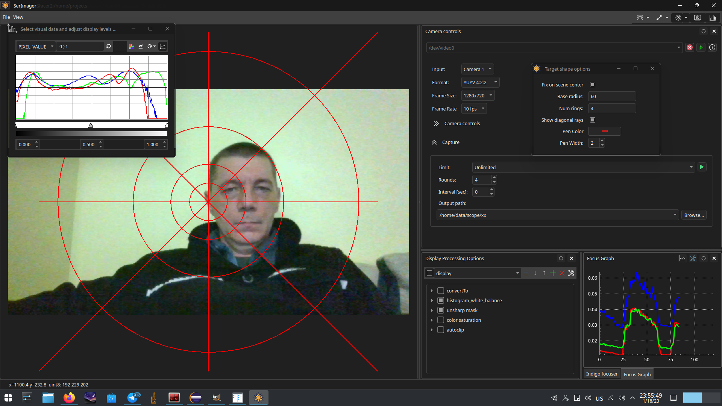Image resolution: width=722 pixels, height=406 pixels.
Task: Click the Indigo focuser tab
Action: click(x=602, y=374)
